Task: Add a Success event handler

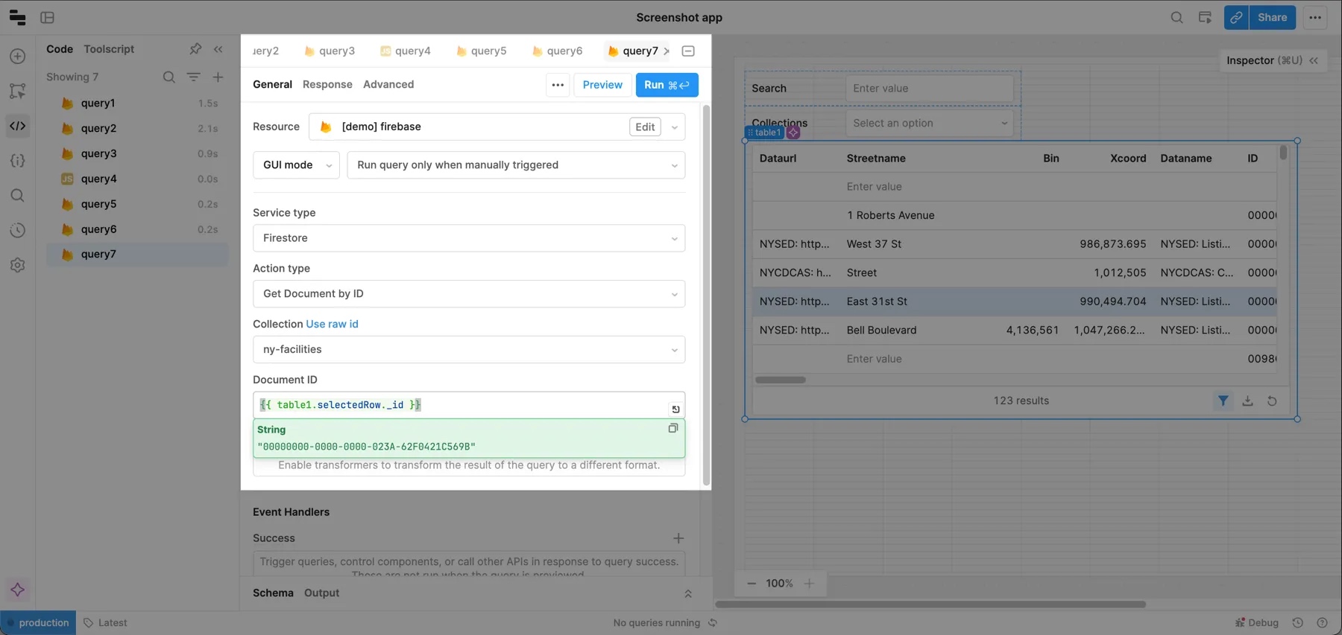Action: (678, 538)
